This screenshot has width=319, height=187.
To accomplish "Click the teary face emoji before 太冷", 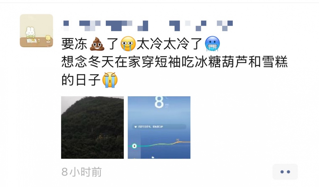I will click(x=128, y=44).
